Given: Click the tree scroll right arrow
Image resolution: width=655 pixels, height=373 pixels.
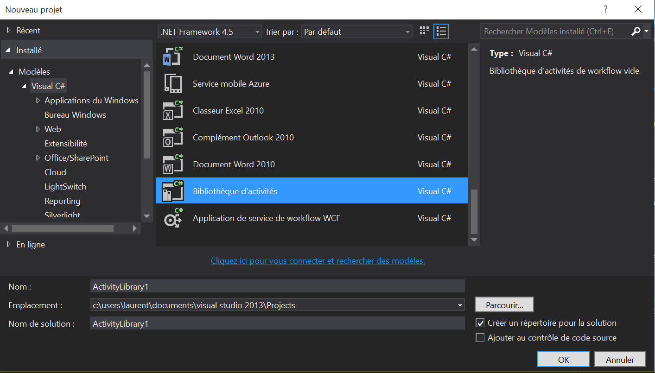Looking at the screenshot, I should tap(134, 228).
